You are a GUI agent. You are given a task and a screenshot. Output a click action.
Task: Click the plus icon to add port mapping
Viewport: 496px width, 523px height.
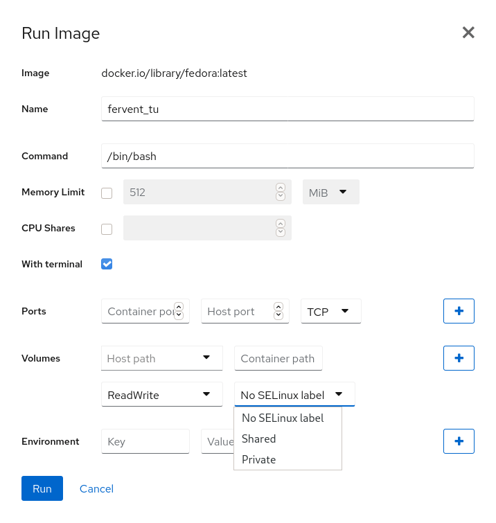(459, 311)
